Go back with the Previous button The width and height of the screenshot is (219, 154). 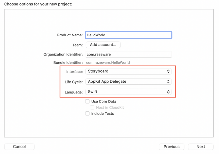click(171, 147)
